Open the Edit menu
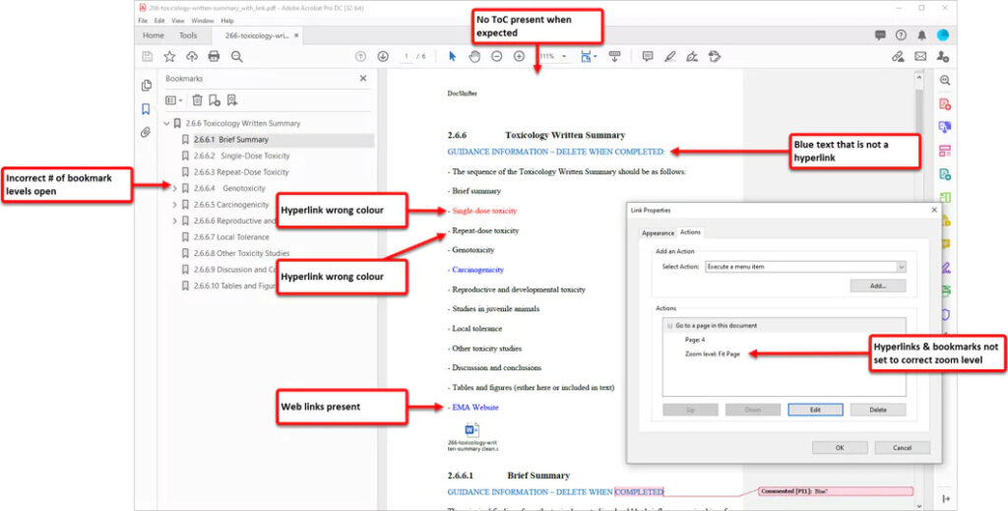The width and height of the screenshot is (1008, 511). click(x=159, y=21)
